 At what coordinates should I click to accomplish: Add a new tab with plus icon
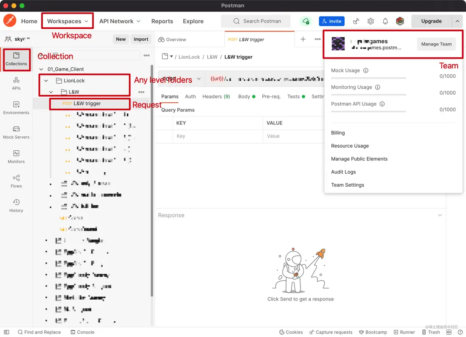point(303,39)
